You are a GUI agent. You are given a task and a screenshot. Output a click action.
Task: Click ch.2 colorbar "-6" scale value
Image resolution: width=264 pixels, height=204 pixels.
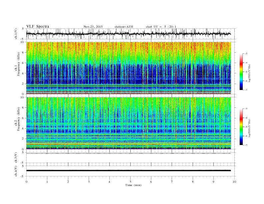tap(246, 136)
